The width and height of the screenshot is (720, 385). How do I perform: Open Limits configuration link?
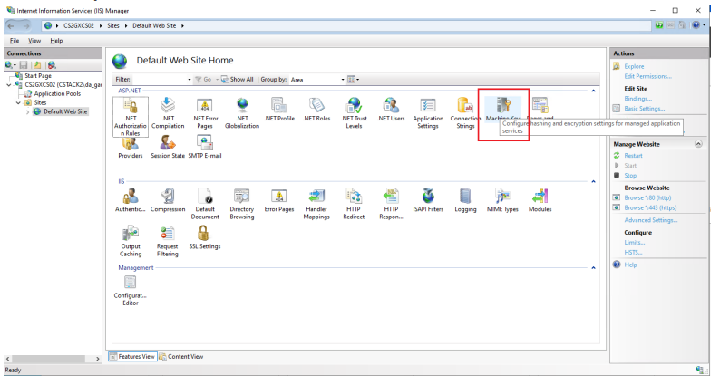pyautogui.click(x=634, y=242)
